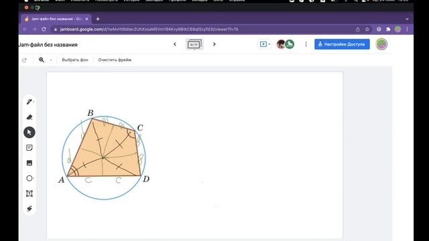The width and height of the screenshot is (429, 241).
Task: Click the browser Back arrow
Action: [x=25, y=29]
